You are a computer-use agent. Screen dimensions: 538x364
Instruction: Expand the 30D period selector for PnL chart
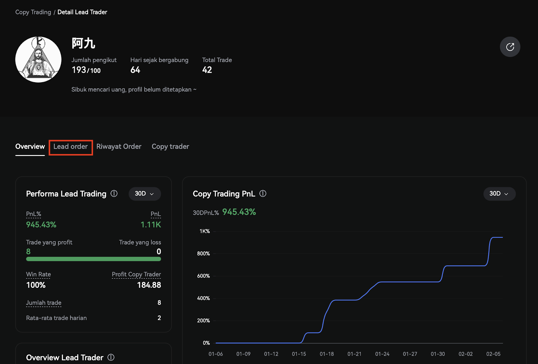click(499, 194)
